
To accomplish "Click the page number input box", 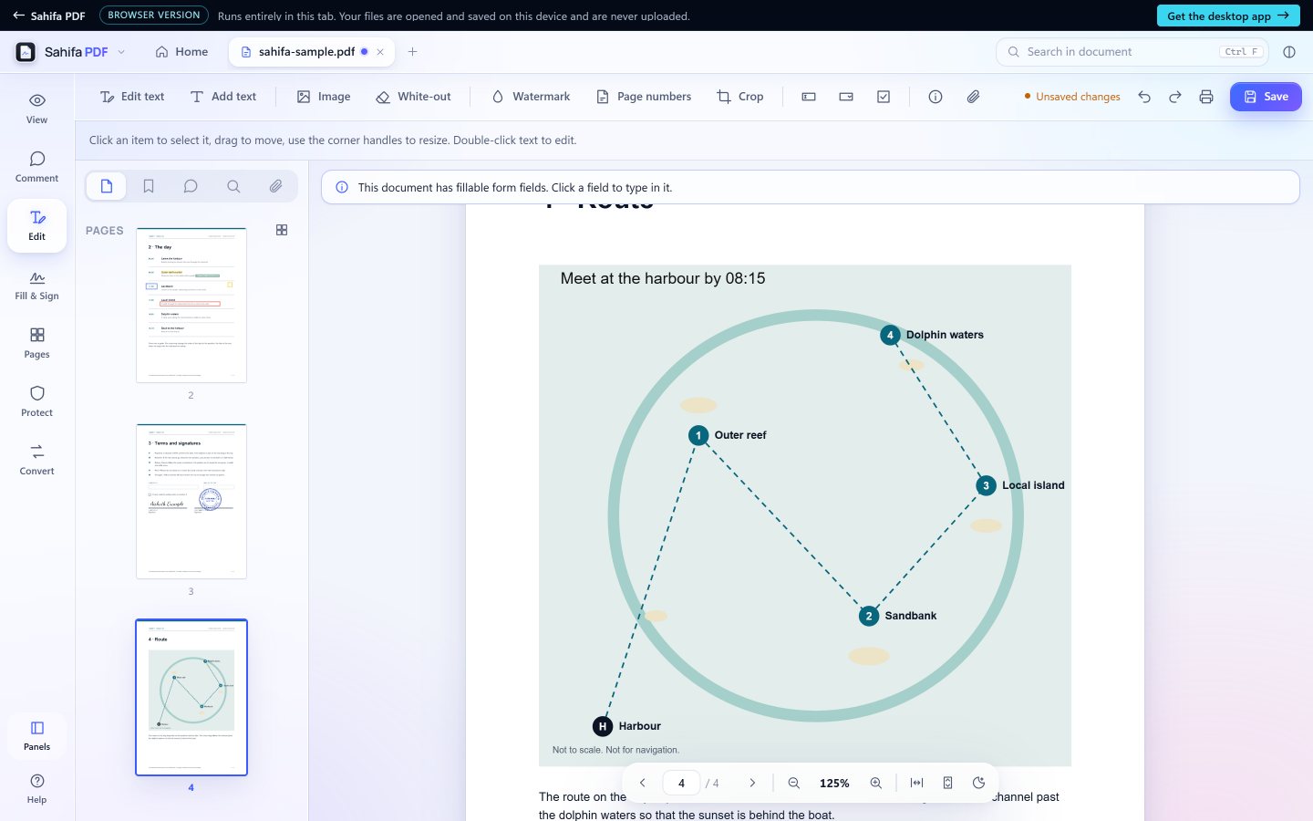I will pos(681,783).
